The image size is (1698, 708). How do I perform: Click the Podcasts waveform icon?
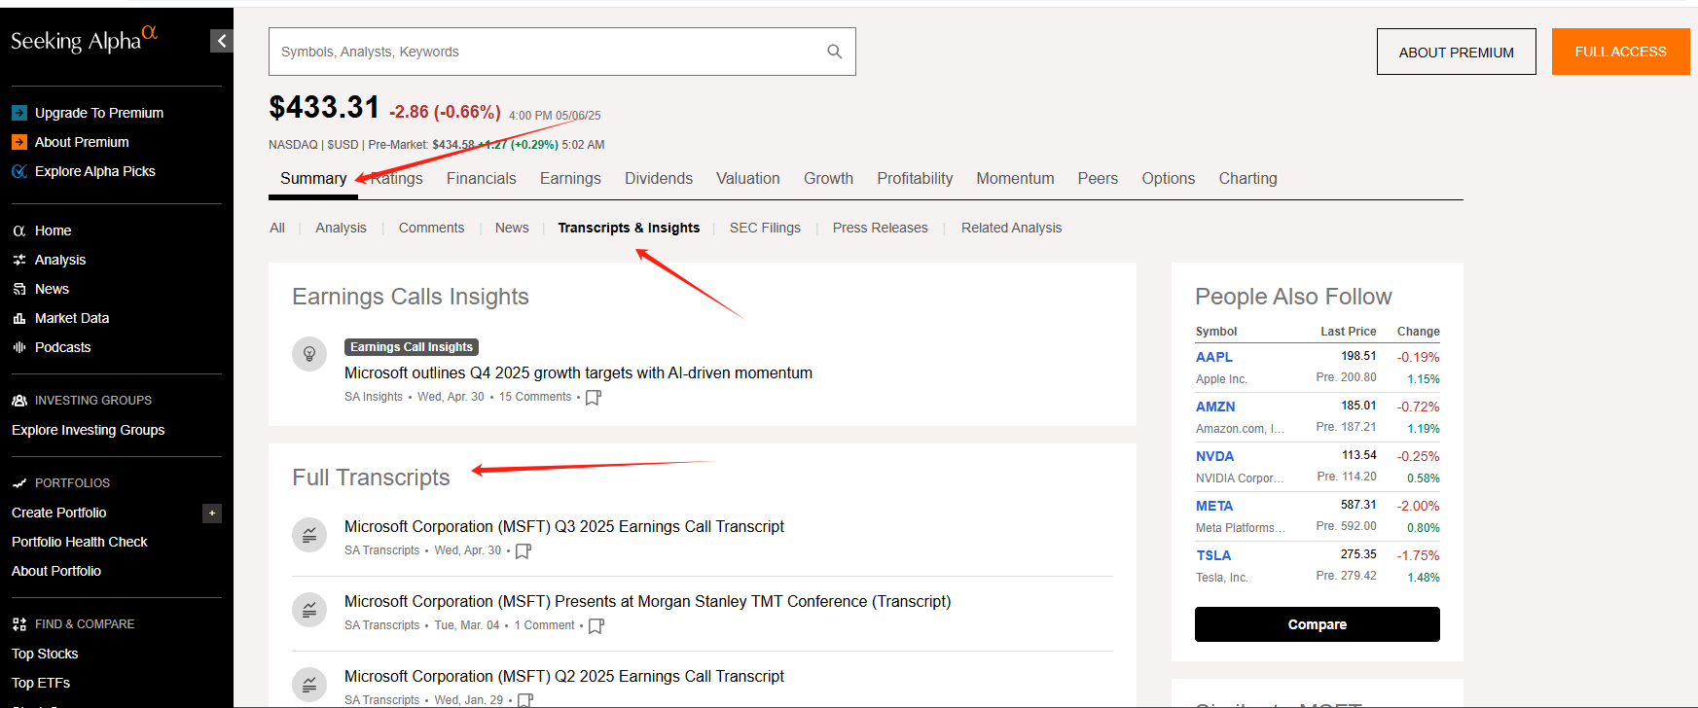click(x=19, y=347)
